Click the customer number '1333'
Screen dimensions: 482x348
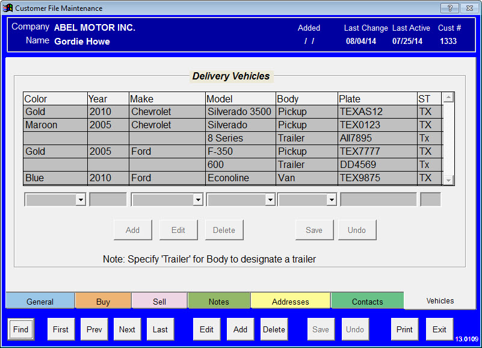pos(448,41)
